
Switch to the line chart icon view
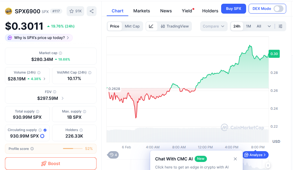coord(151,26)
